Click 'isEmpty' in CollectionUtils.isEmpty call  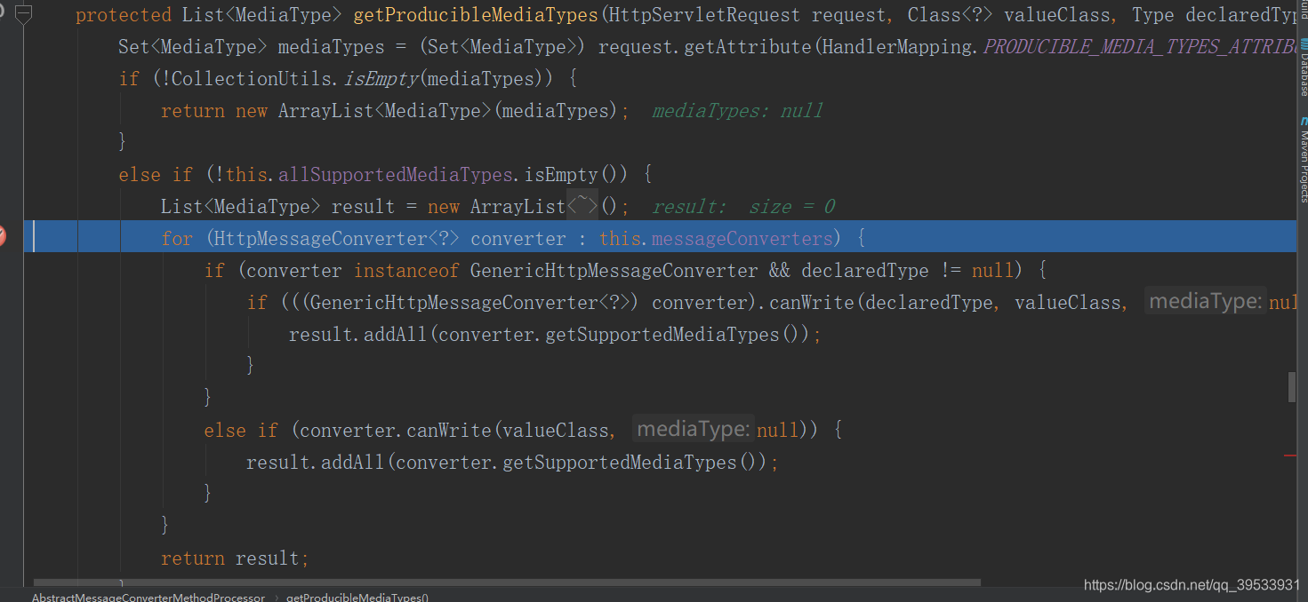pyautogui.click(x=381, y=79)
